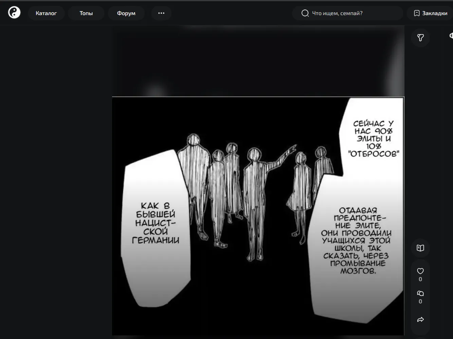The height and width of the screenshot is (339, 453).
Task: Click the yin-yang site logo
Action: coord(14,13)
